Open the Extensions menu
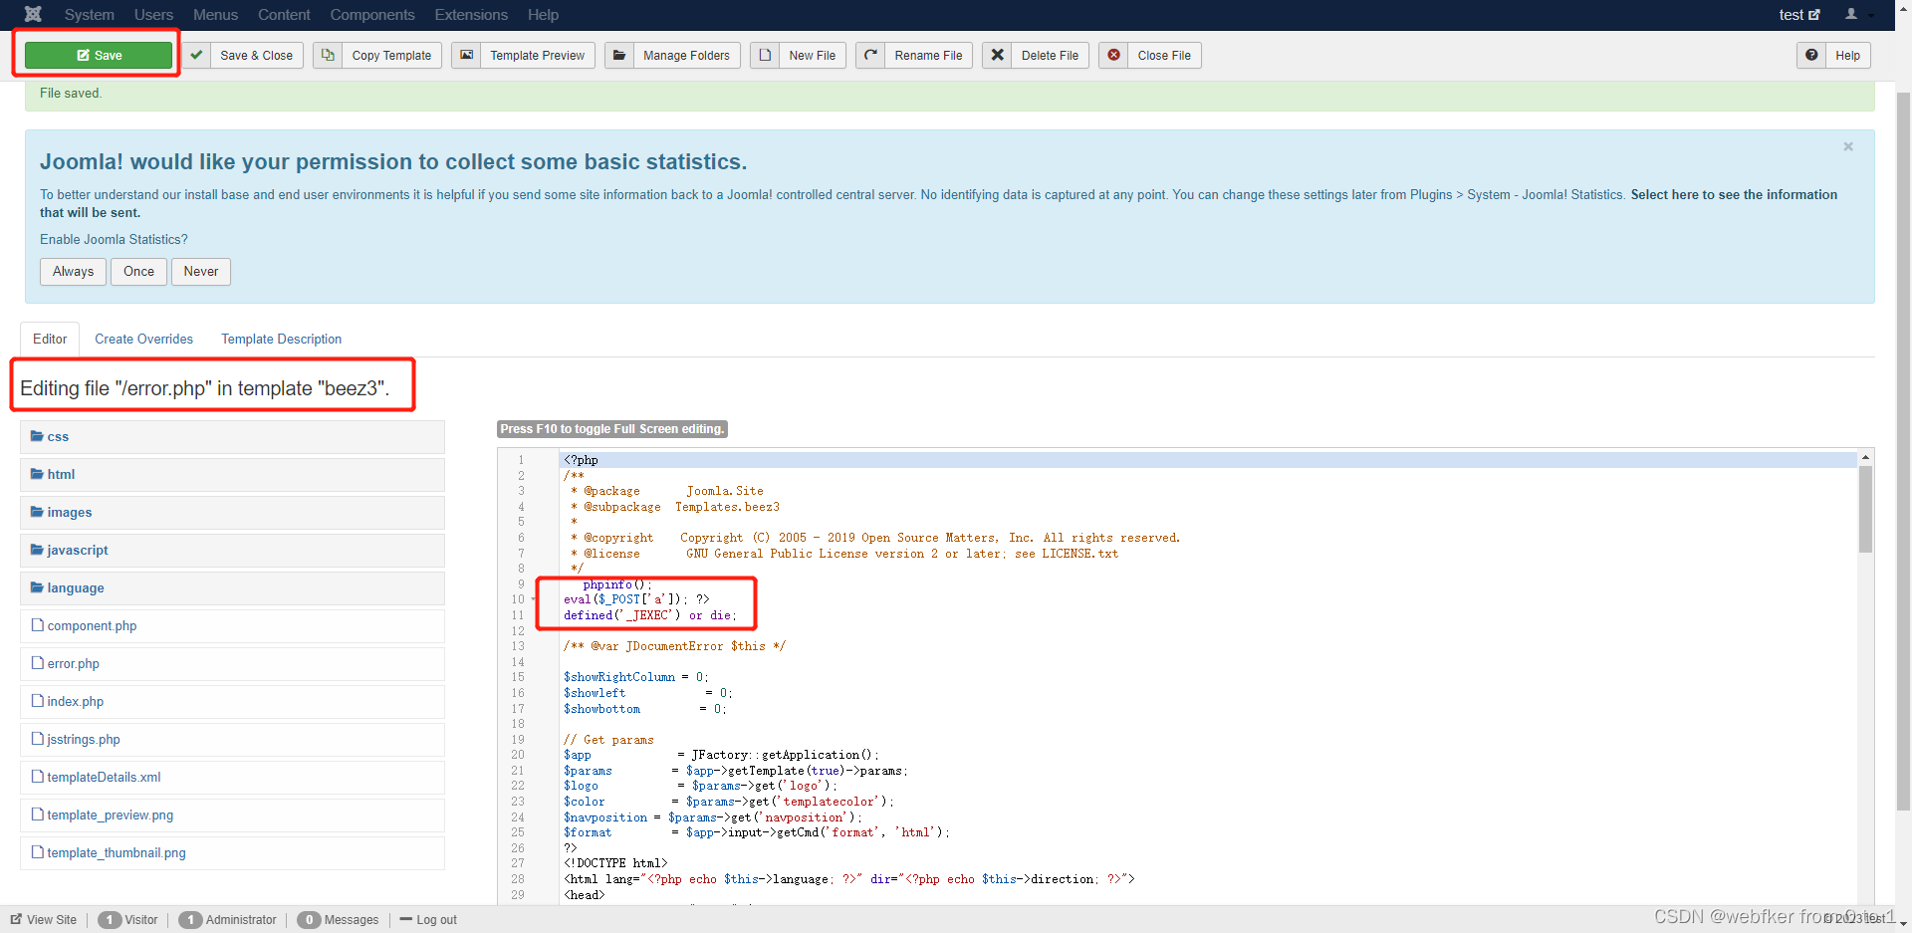This screenshot has width=1912, height=933. tap(471, 15)
